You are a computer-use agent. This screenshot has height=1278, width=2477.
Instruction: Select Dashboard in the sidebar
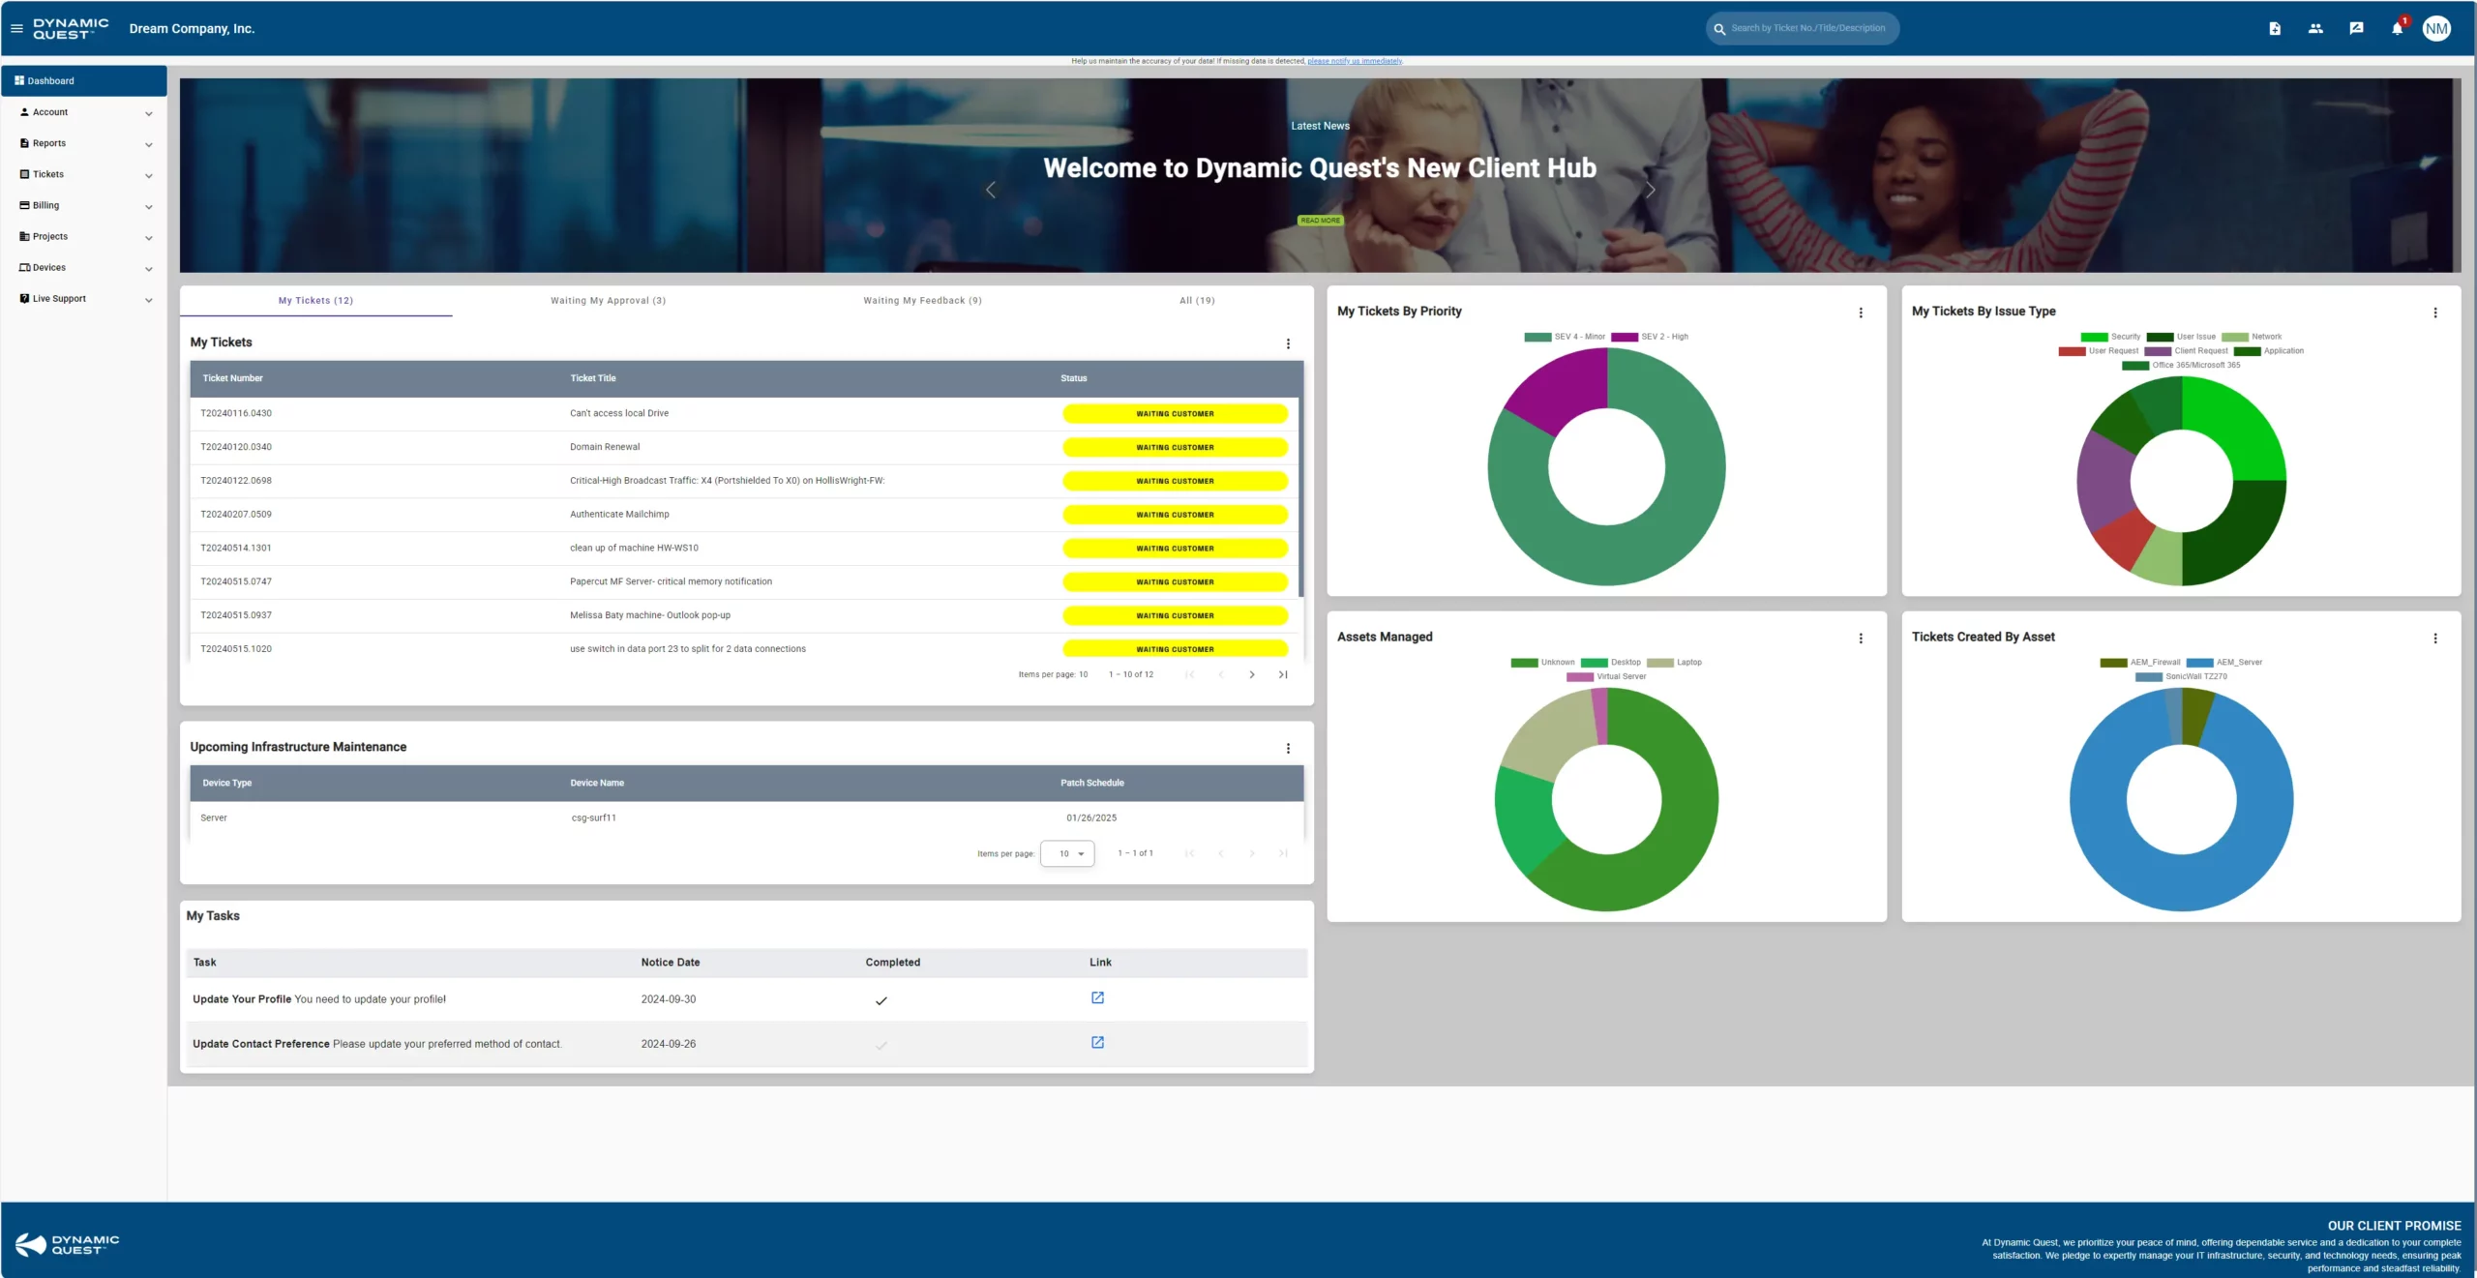(84, 80)
